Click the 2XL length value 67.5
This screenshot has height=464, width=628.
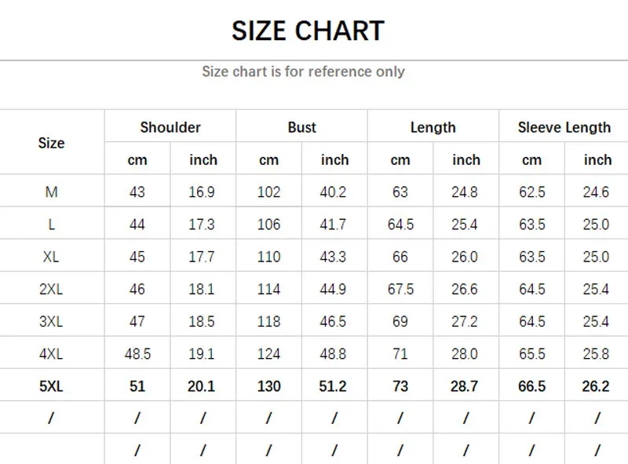400,289
